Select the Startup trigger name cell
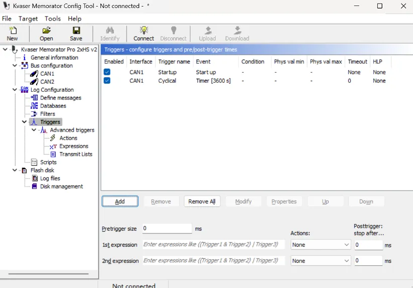This screenshot has width=413, height=288. tap(167, 72)
